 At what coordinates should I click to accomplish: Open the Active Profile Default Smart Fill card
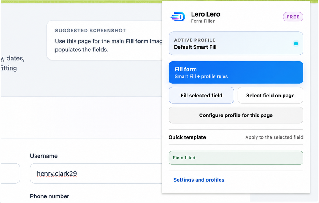pos(236,43)
